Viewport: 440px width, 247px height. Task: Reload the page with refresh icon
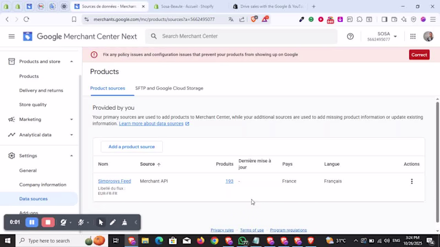pos(26,19)
